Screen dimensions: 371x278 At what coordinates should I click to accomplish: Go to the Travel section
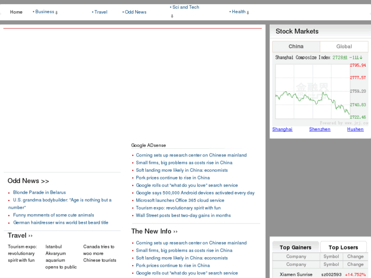pyautogui.click(x=101, y=12)
